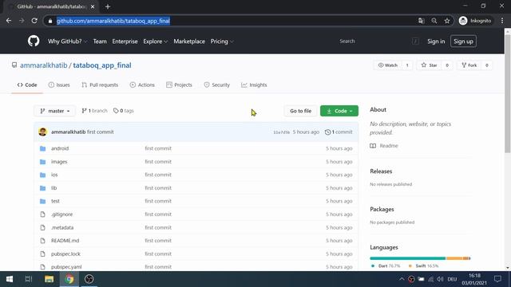This screenshot has height=287, width=511.
Task: Open the Security tab
Action: 216,85
